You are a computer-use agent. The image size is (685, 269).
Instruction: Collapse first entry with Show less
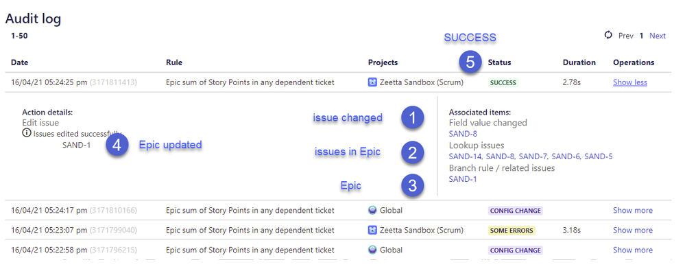(x=630, y=82)
